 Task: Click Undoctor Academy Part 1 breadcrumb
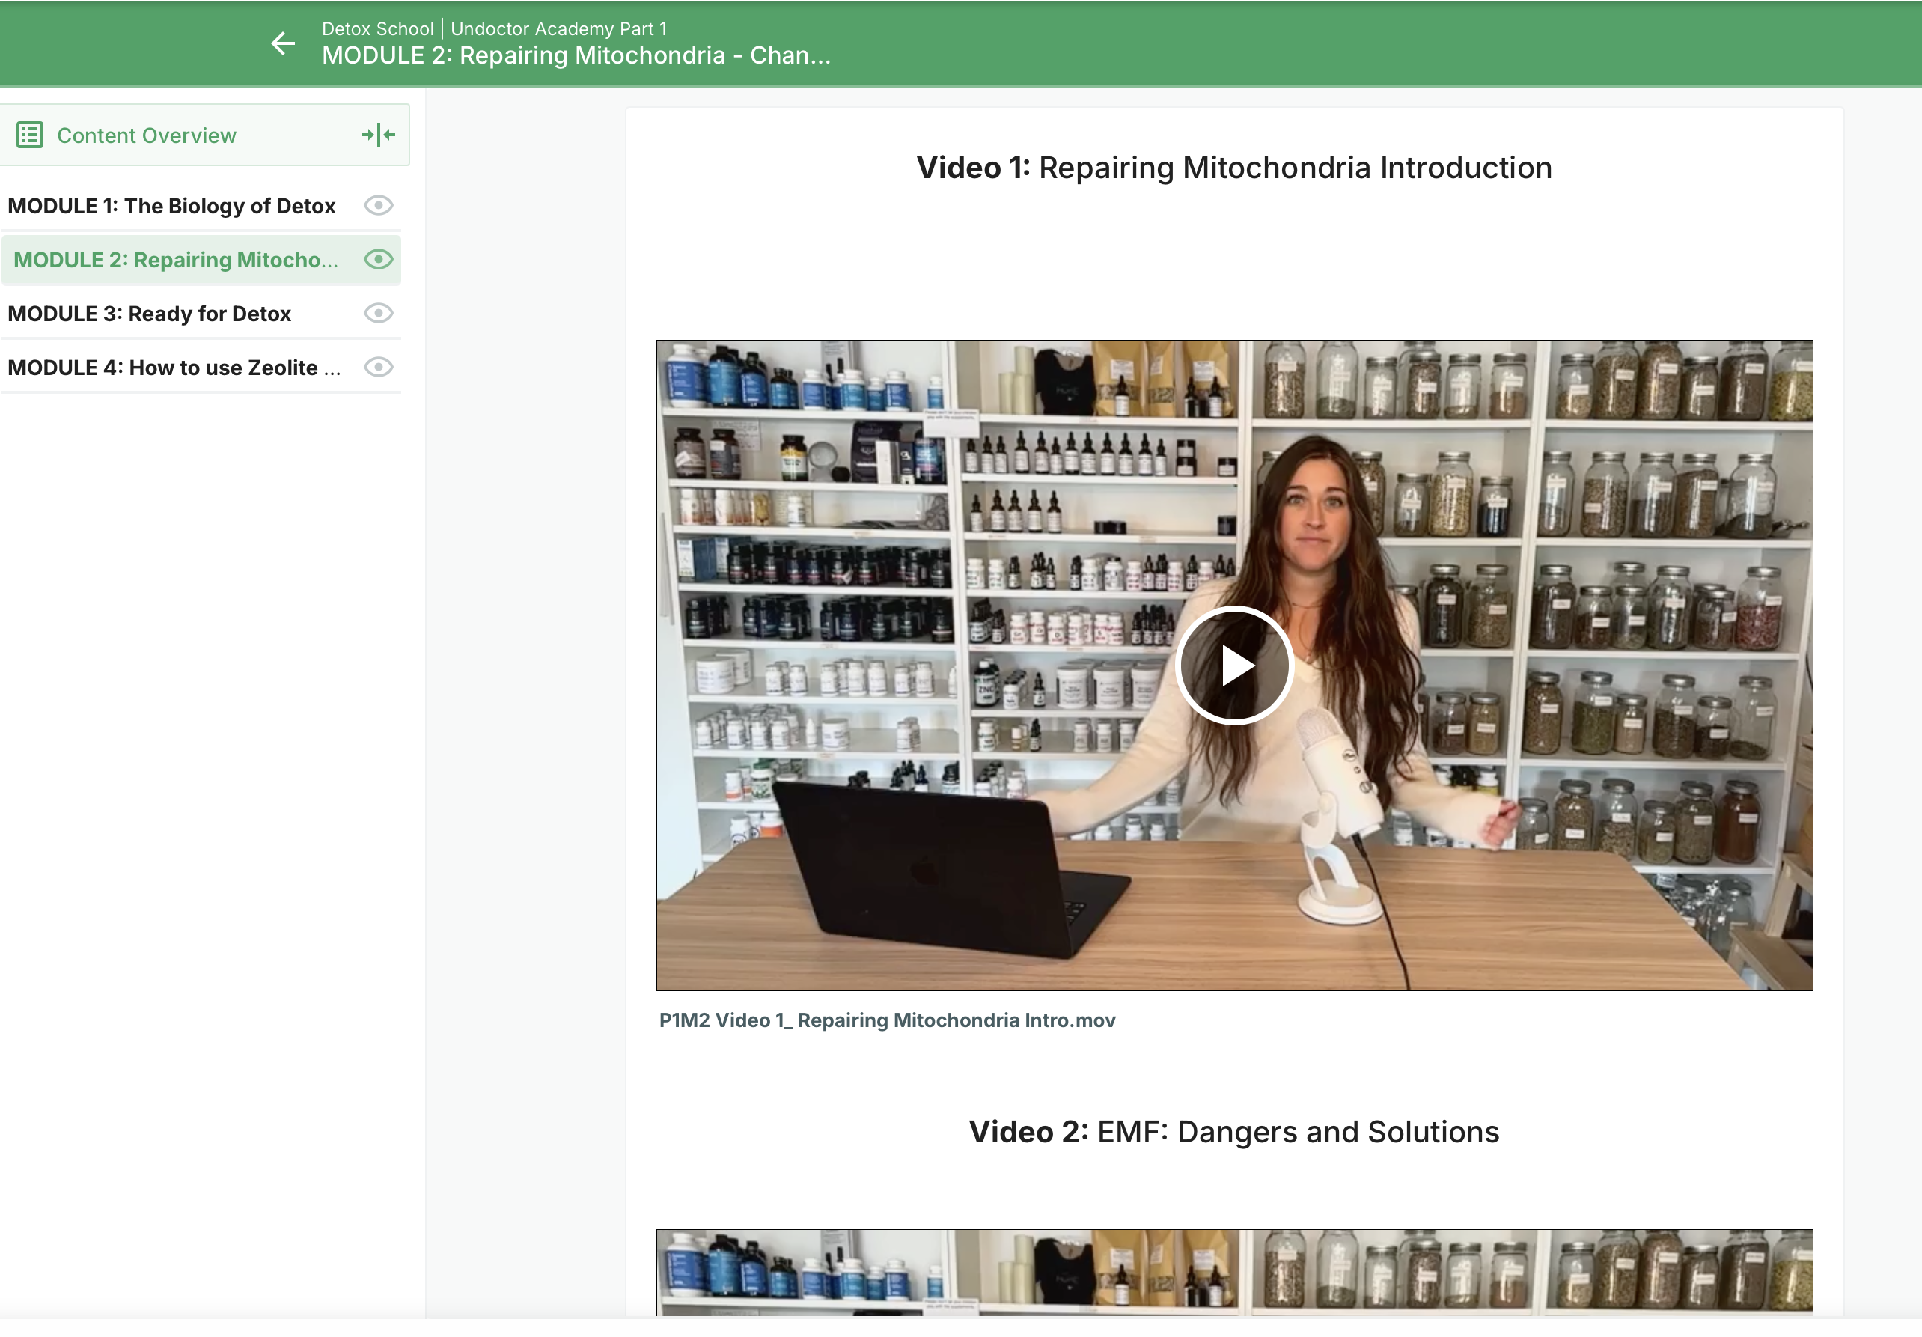tap(558, 28)
